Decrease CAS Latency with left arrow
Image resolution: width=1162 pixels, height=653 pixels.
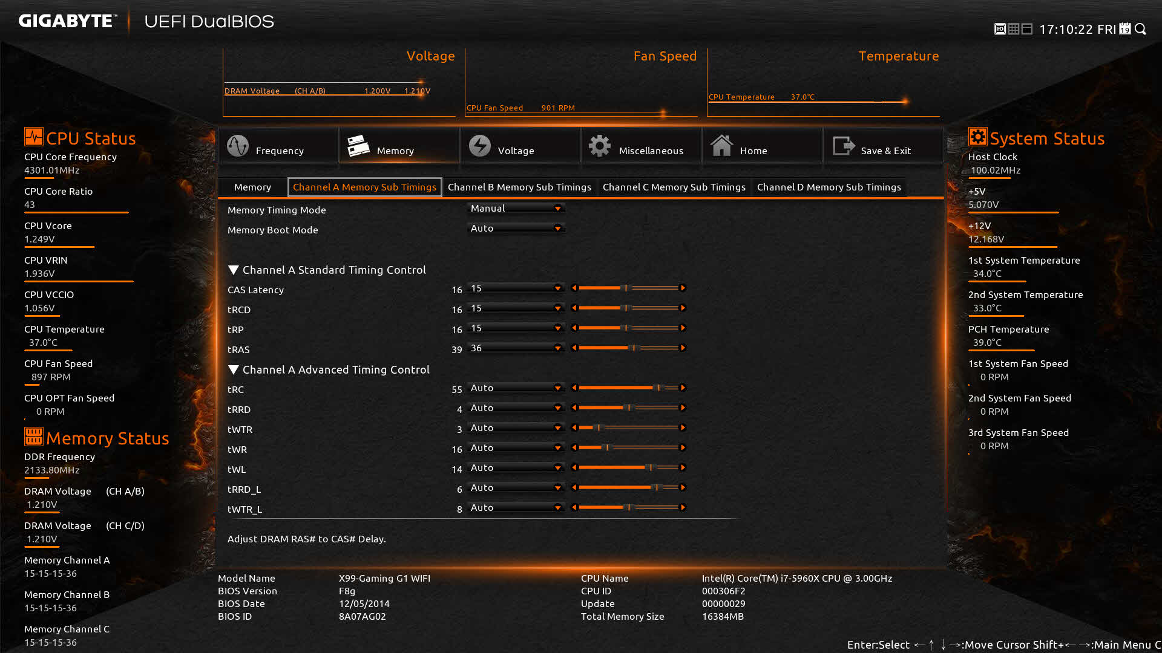pyautogui.click(x=574, y=288)
